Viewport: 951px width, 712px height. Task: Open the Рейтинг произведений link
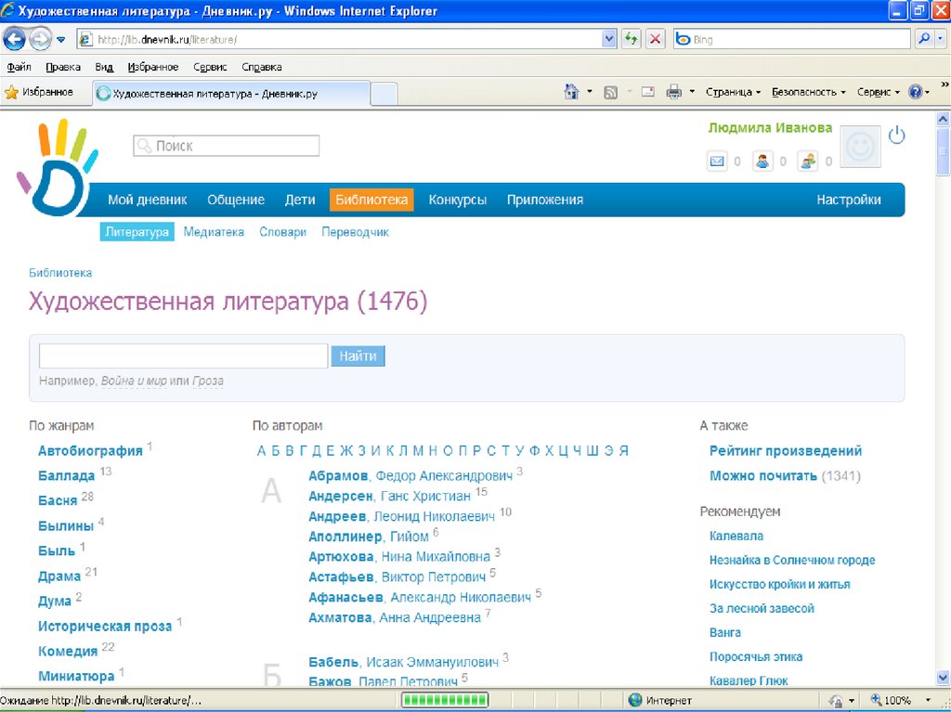785,451
